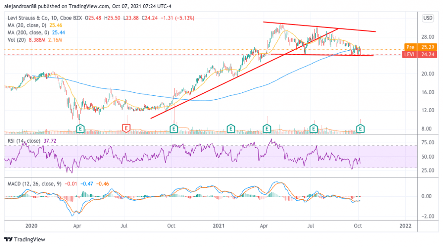Click the 20.00 price axis label
Screen dimensions: 443x247
428,74
